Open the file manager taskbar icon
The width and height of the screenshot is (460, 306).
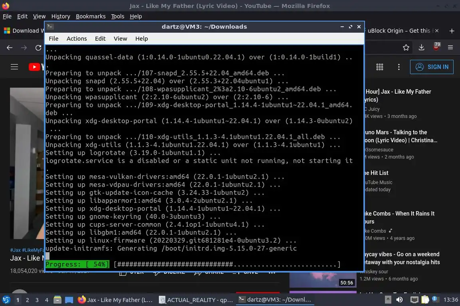57,300
